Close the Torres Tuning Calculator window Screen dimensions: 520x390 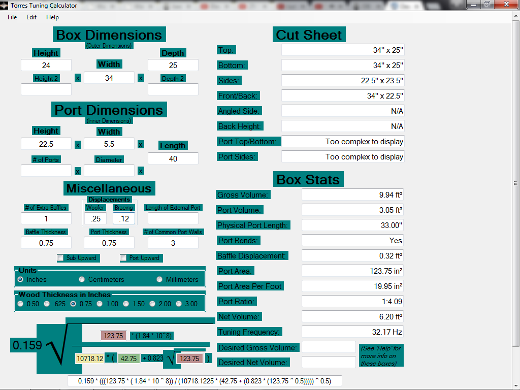tap(506, 4)
